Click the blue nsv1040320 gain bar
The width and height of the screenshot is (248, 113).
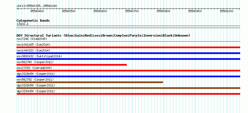click(x=128, y=53)
